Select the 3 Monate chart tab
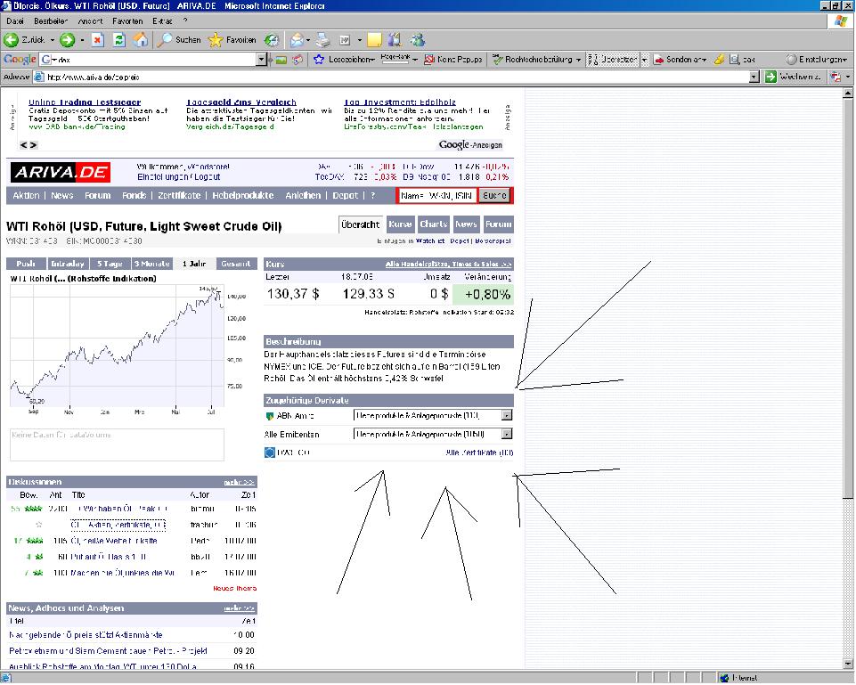Screen dimensions: 856x685 (152, 264)
